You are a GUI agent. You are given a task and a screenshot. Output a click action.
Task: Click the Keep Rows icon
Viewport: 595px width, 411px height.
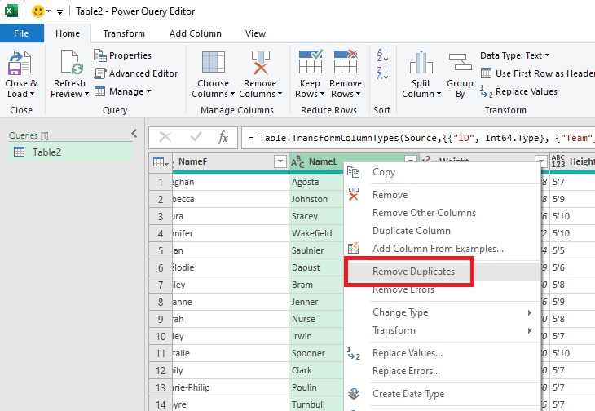coord(311,62)
